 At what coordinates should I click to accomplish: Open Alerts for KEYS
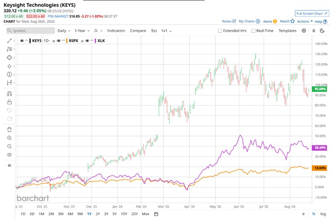click(x=270, y=22)
